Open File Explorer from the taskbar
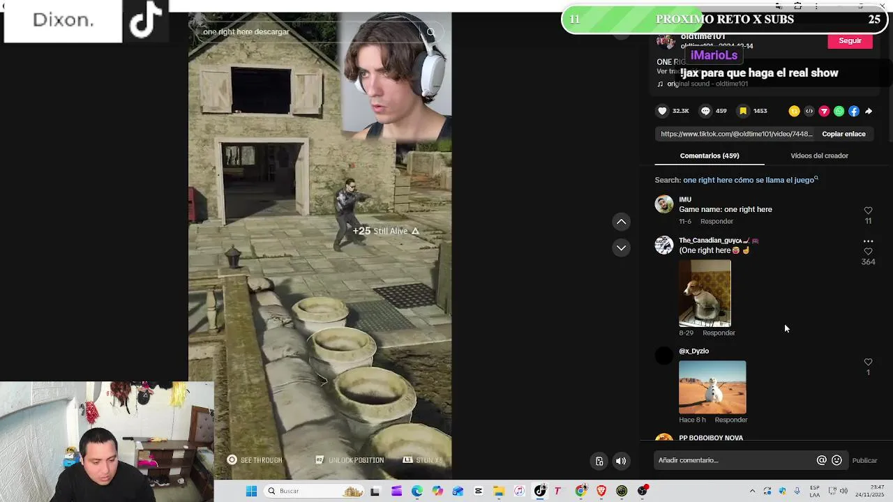893x502 pixels. 499,491
